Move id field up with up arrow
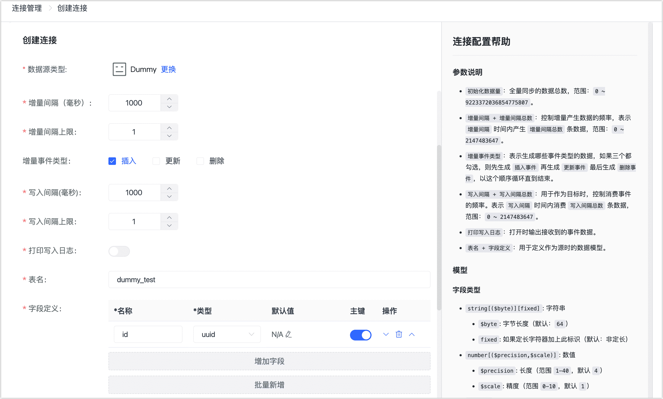This screenshot has width=663, height=399. click(411, 334)
